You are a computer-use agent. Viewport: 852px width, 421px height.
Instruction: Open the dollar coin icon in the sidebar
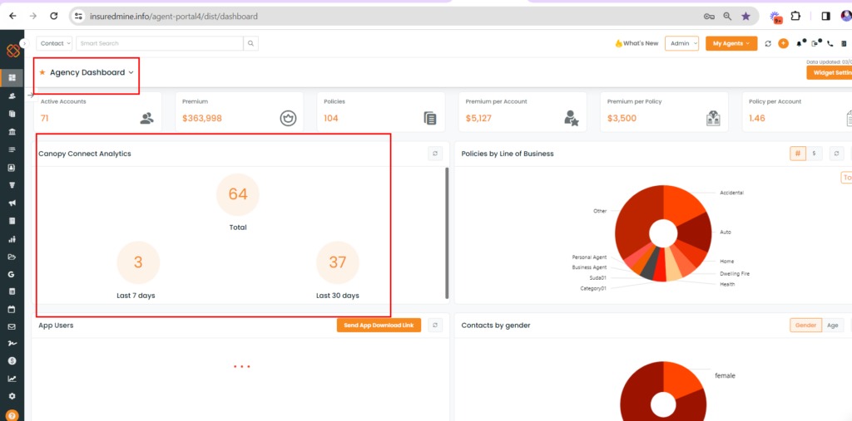point(12,360)
